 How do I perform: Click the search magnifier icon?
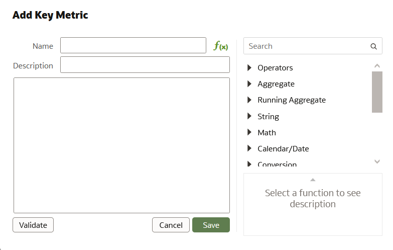click(373, 46)
